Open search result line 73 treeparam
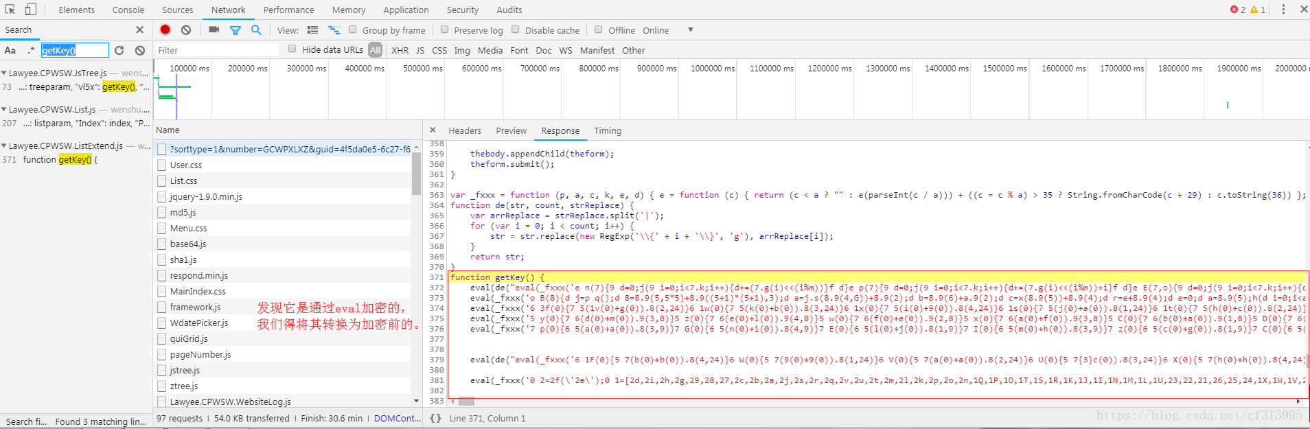The width and height of the screenshot is (1310, 429). click(76, 86)
